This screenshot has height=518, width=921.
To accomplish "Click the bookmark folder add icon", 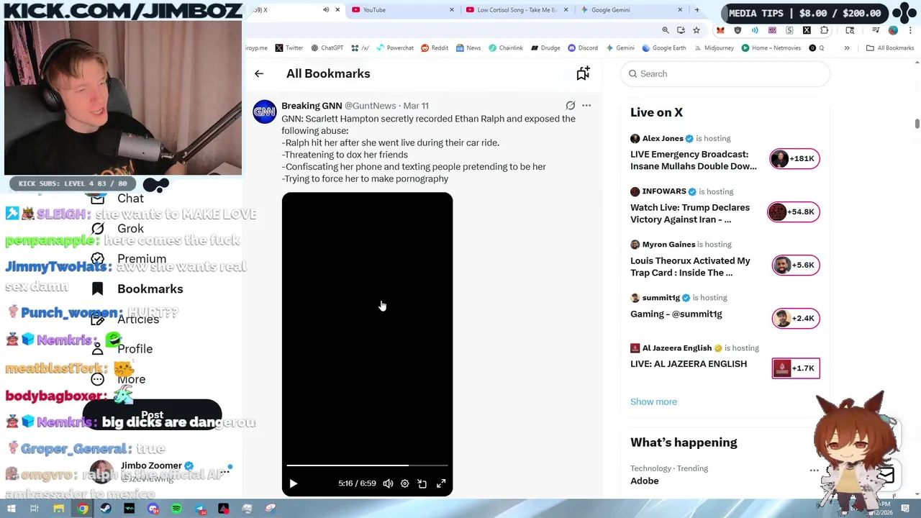I will point(583,73).
